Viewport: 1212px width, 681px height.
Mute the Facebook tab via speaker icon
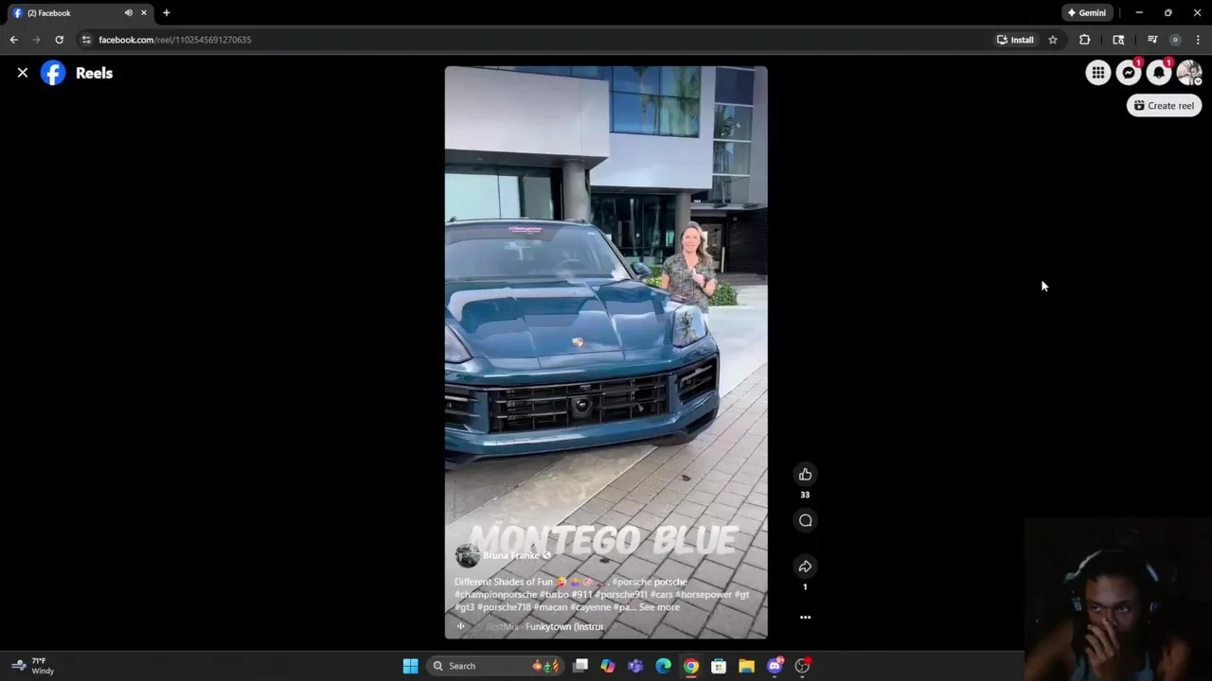(x=128, y=13)
